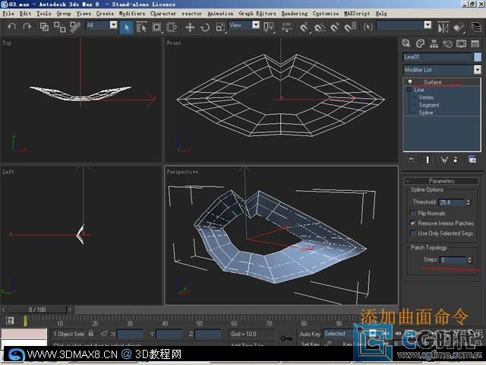Click the Line01 object color swatch
This screenshot has height=365, width=486.
[478, 57]
